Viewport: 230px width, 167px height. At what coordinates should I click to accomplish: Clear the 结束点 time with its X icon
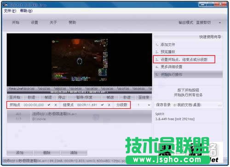point(109,105)
